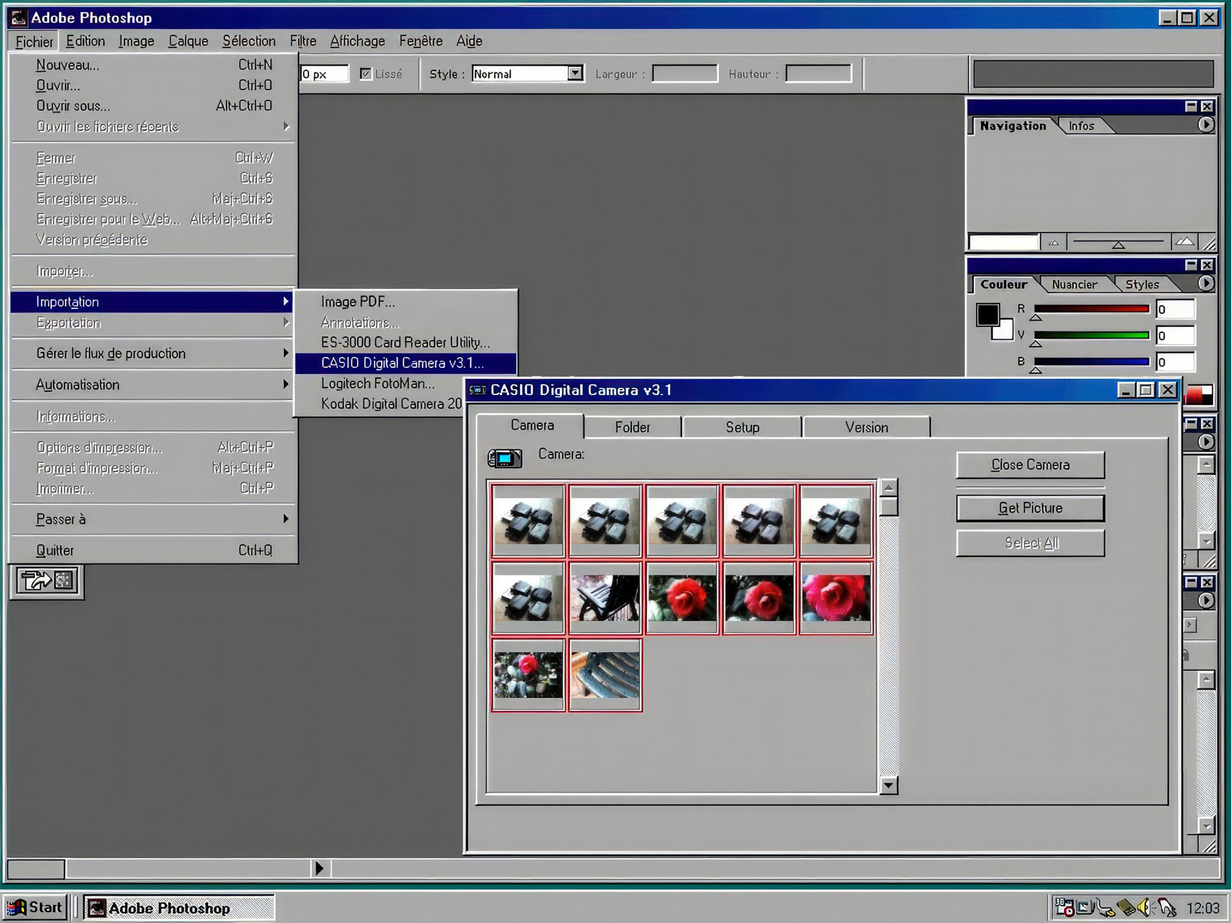Click the background color white swatch
The height and width of the screenshot is (923, 1231).
(1005, 332)
